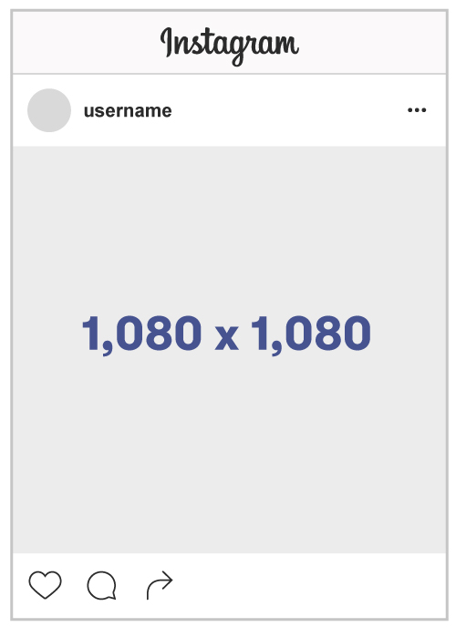This screenshot has width=456, height=637.
Task: Open the three-dot more options menu
Action: pos(417,110)
